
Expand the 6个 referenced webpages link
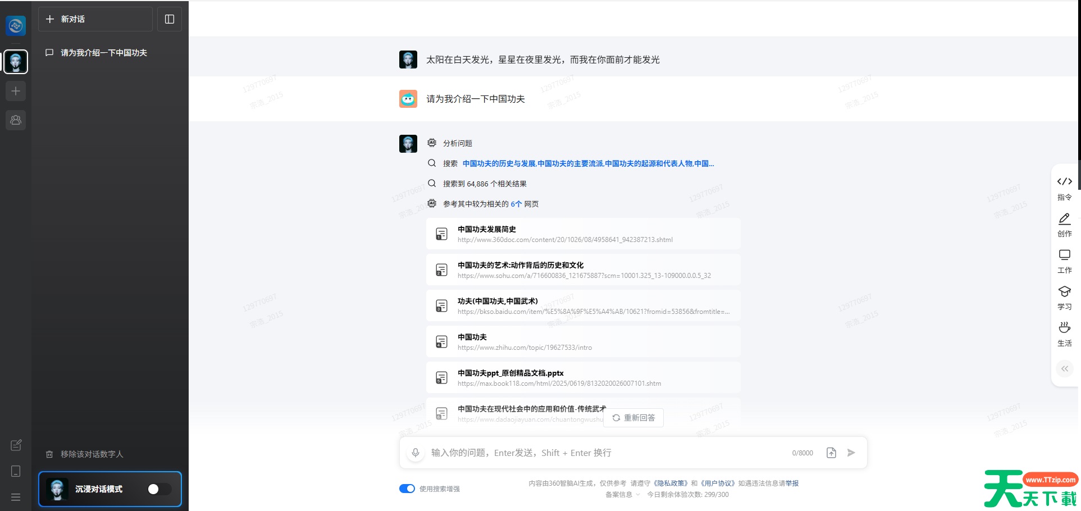pyautogui.click(x=515, y=204)
